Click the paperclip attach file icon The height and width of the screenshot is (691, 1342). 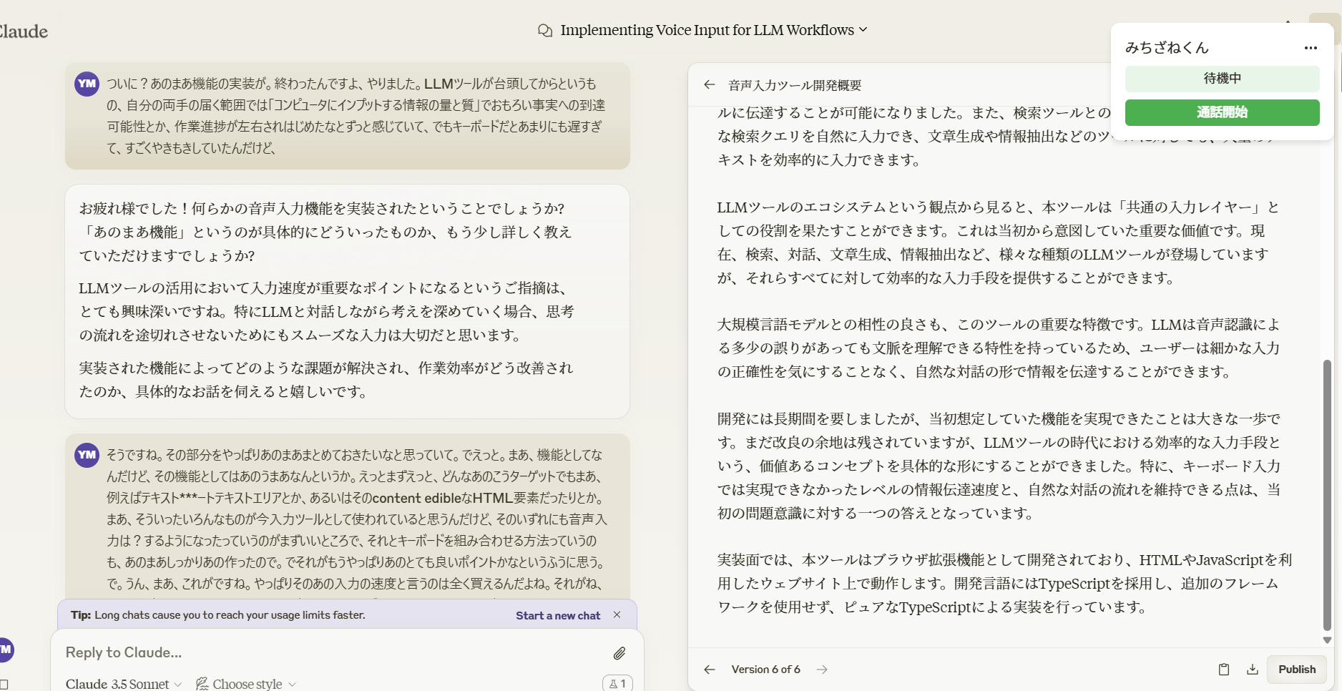click(619, 653)
